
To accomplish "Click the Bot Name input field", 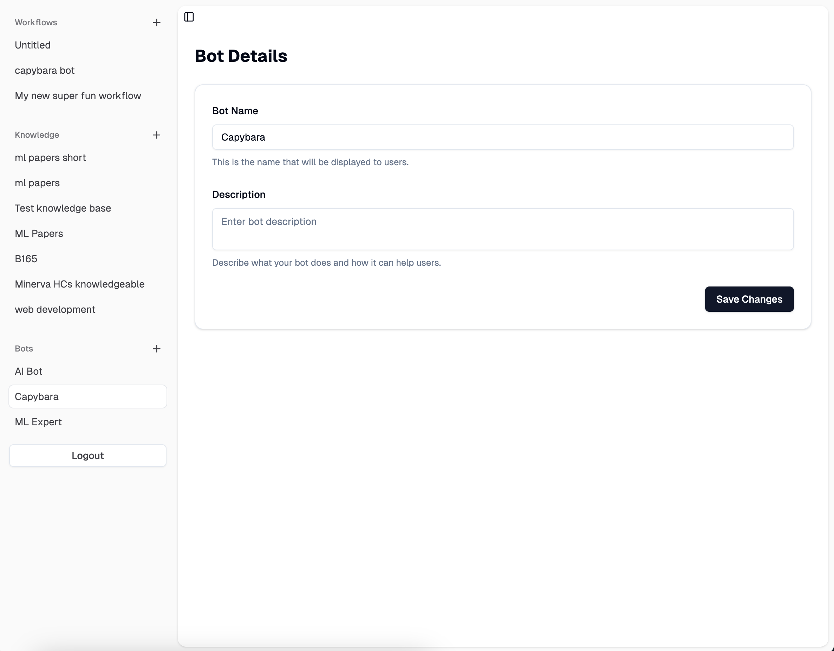I will click(x=502, y=137).
